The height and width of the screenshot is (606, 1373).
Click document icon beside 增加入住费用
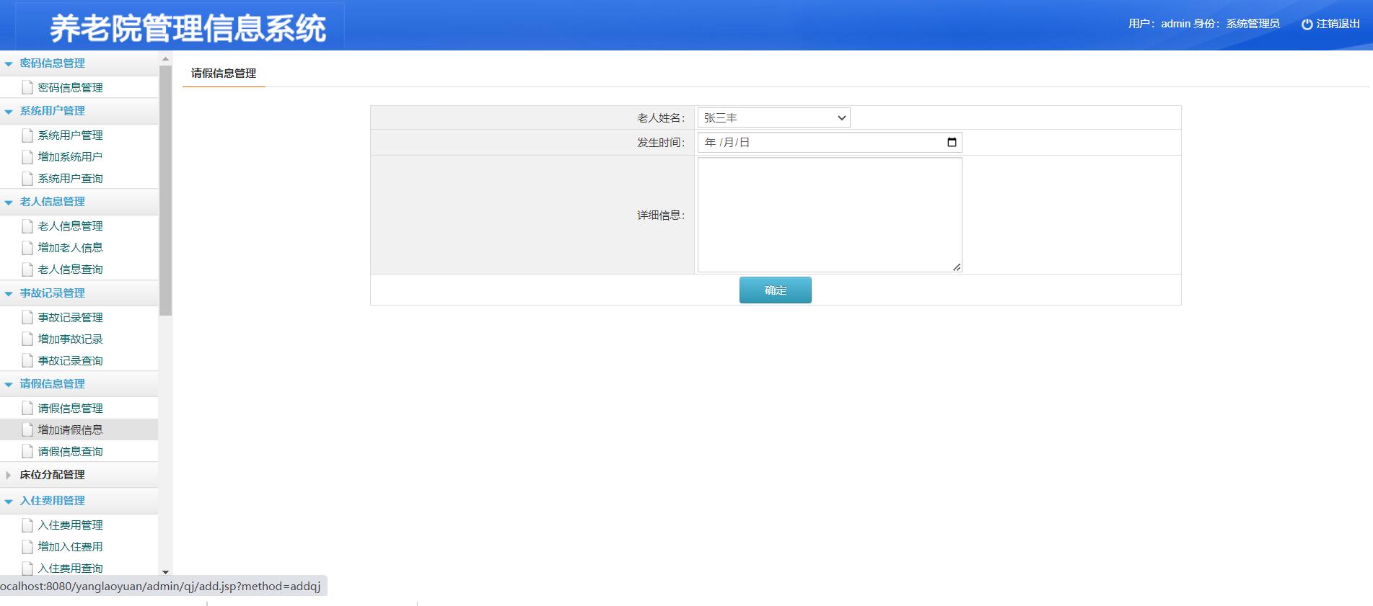(27, 547)
